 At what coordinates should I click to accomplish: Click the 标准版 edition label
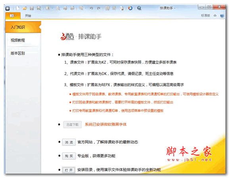205,15
